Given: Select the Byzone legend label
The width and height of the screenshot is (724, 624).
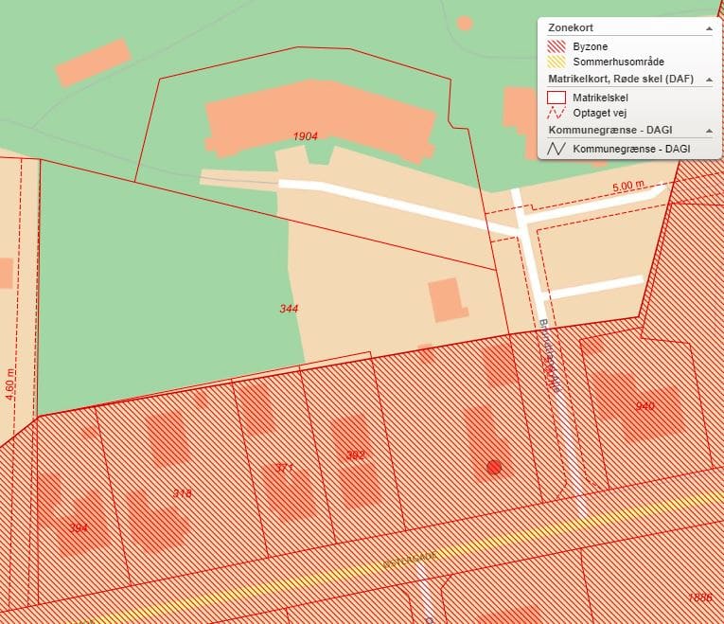Looking at the screenshot, I should pos(590,46).
